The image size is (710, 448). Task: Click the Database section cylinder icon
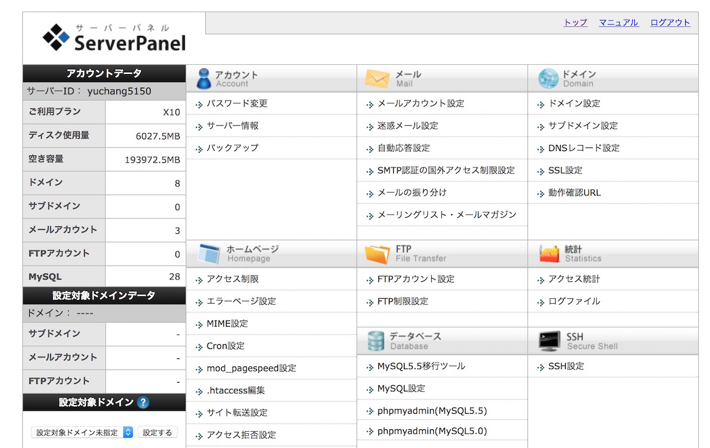click(376, 341)
